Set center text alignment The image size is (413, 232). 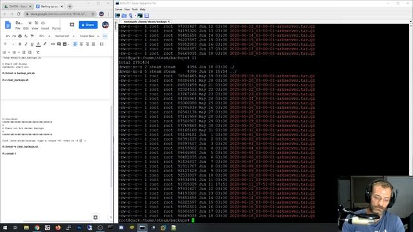[81, 44]
